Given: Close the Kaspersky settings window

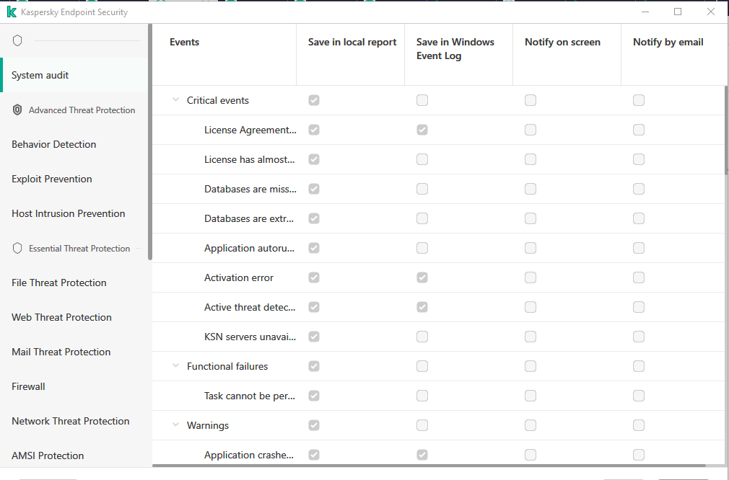Looking at the screenshot, I should pos(711,12).
